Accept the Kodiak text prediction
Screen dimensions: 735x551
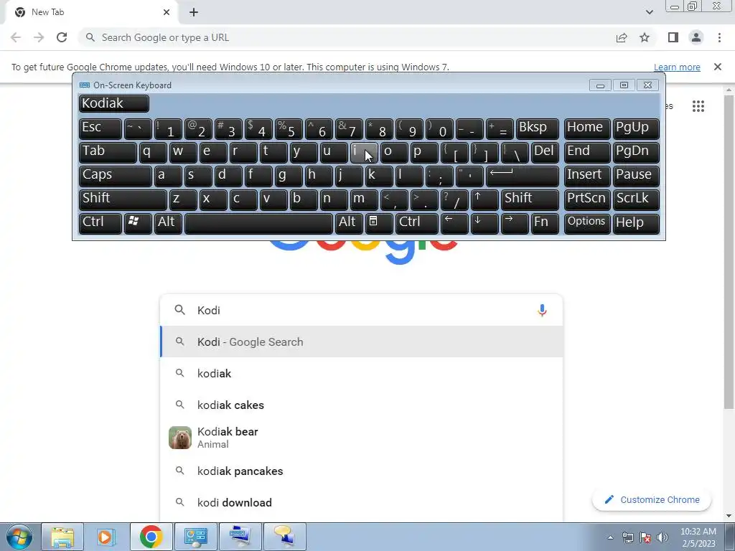click(114, 103)
